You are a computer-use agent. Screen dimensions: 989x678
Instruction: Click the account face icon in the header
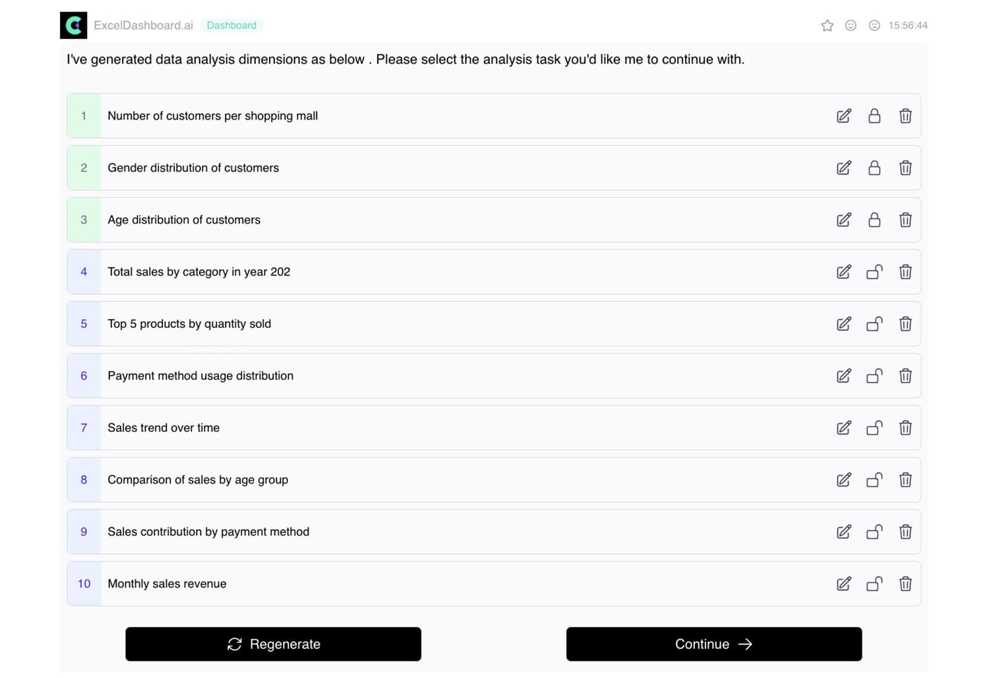tap(875, 25)
